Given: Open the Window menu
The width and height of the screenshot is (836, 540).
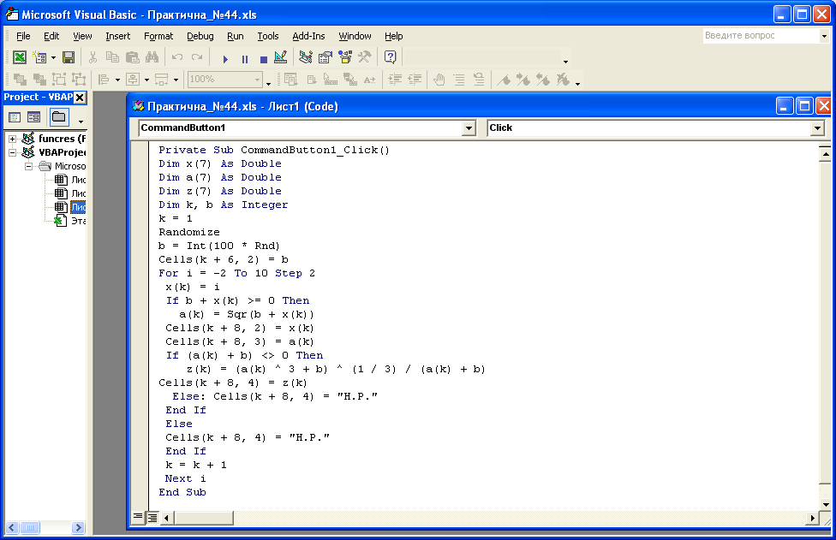Looking at the screenshot, I should (355, 36).
